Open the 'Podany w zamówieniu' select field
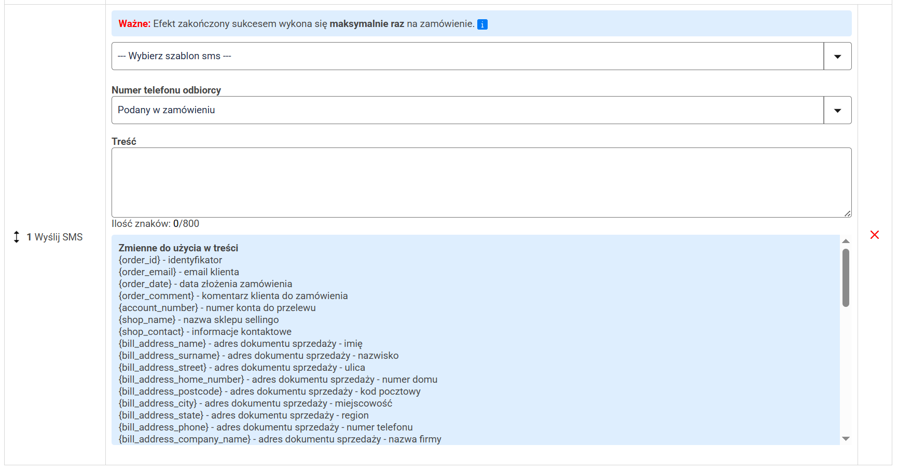This screenshot has height=471, width=898. tap(467, 110)
